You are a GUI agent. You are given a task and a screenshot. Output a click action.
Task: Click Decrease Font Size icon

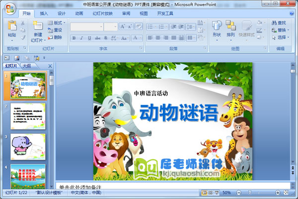(130, 26)
